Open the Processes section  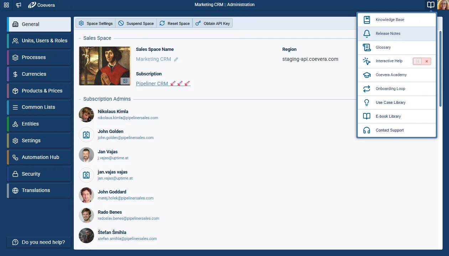point(39,58)
